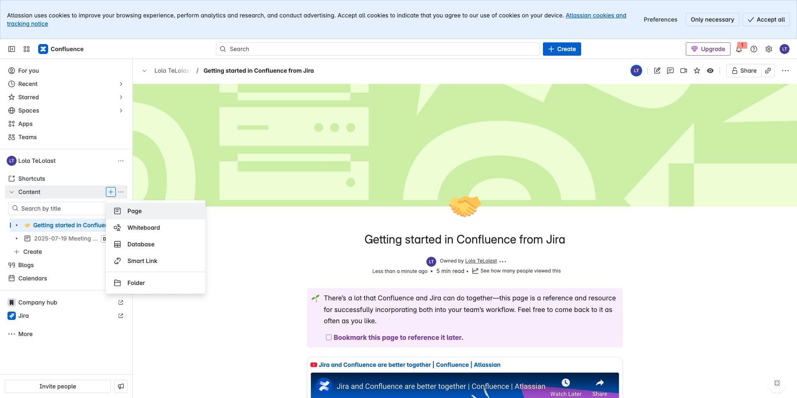Open page comments icon
The height and width of the screenshot is (398, 797).
click(x=670, y=71)
